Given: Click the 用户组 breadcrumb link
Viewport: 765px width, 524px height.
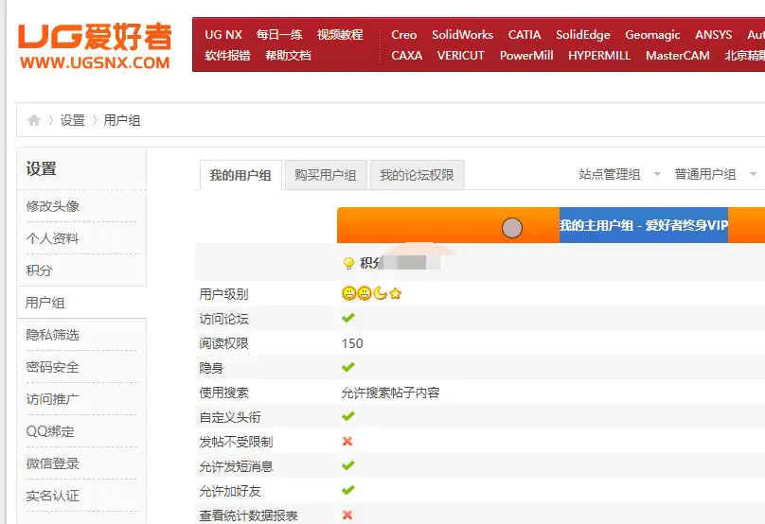Looking at the screenshot, I should click(x=122, y=120).
